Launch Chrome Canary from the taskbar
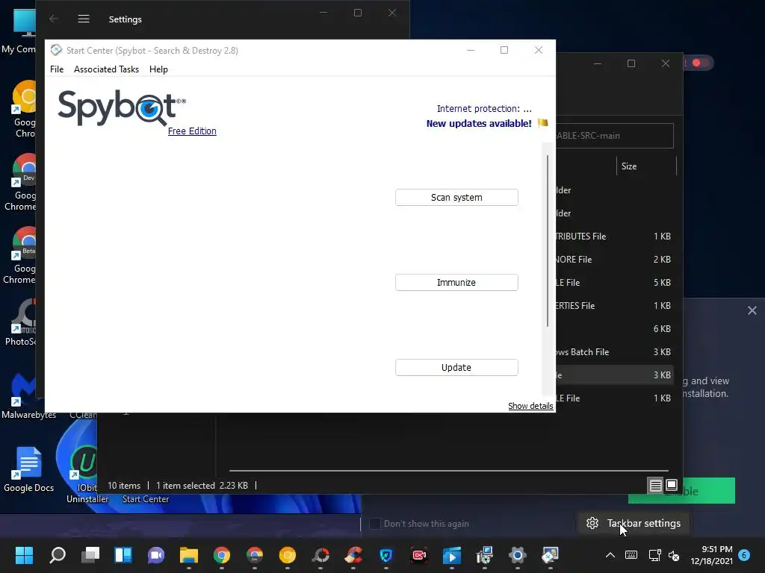This screenshot has width=765, height=573. tap(288, 555)
